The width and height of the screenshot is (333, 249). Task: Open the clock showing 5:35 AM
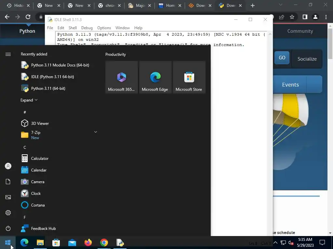point(305,243)
